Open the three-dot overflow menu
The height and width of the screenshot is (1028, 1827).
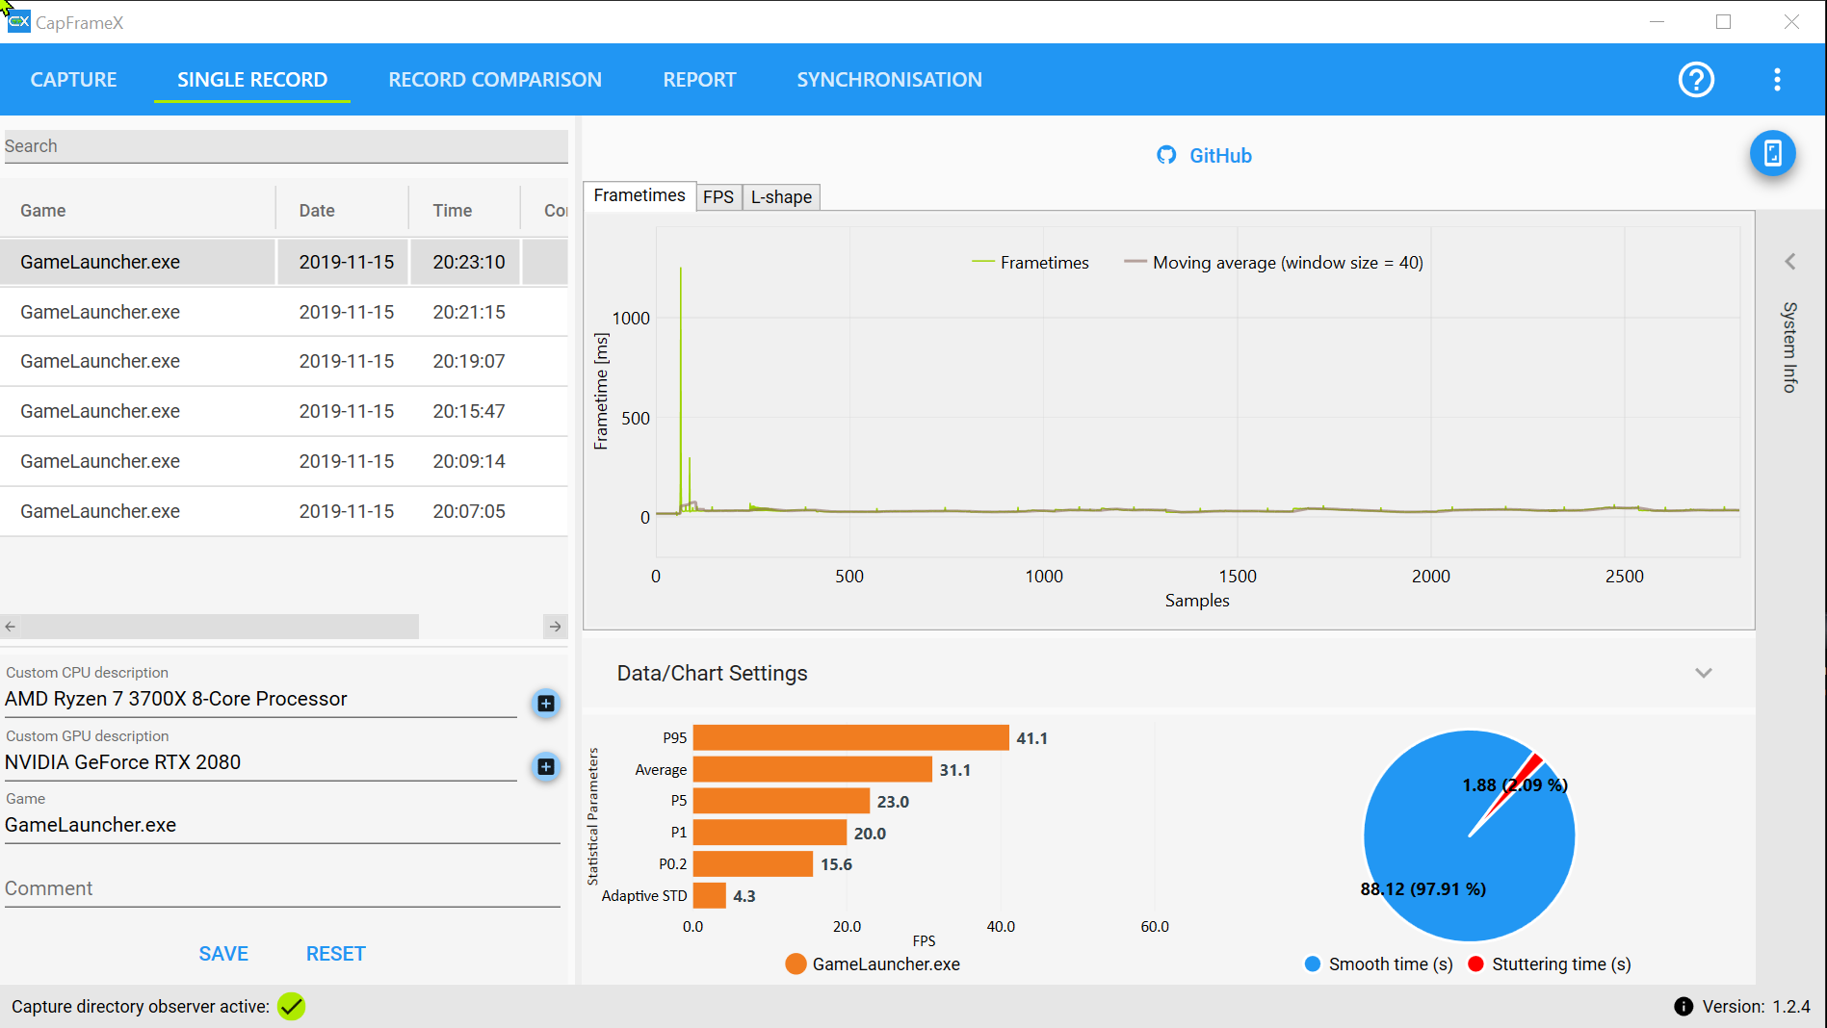point(1777,80)
